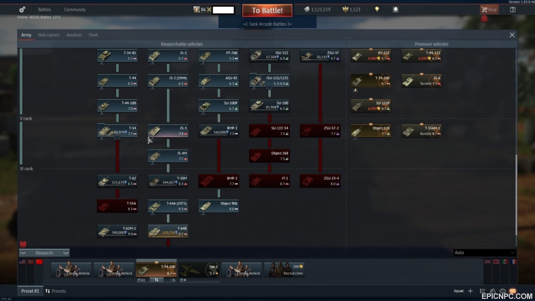Open the help question mark icon

pyautogui.click(x=513, y=10)
